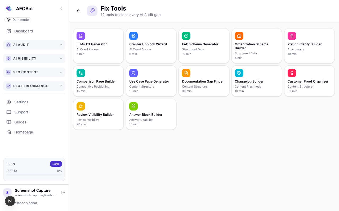Click the Customer Proof Organiser title text
This screenshot has width=339, height=211.
coord(308,81)
